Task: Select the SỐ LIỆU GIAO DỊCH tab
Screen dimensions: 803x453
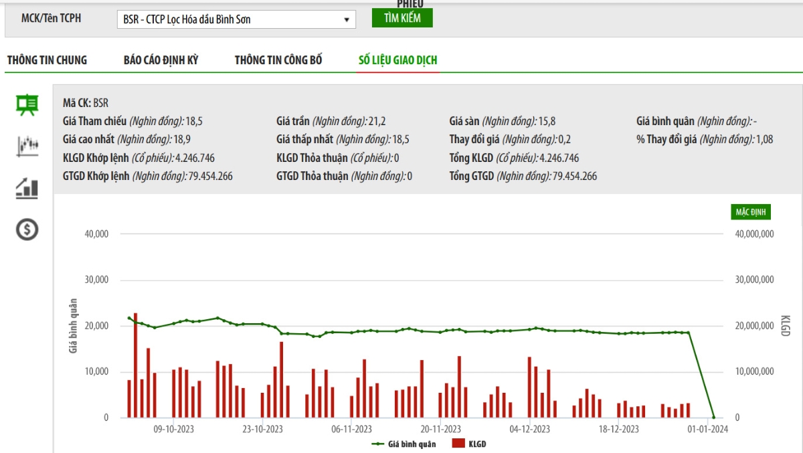Action: pos(398,60)
